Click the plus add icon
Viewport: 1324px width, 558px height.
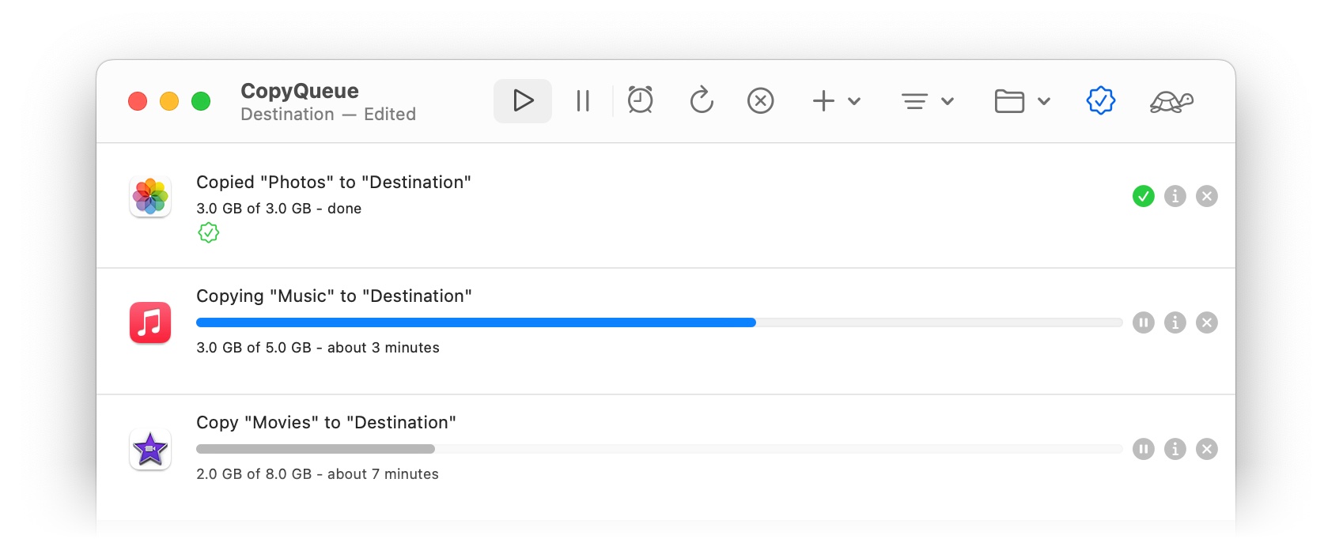tap(823, 101)
